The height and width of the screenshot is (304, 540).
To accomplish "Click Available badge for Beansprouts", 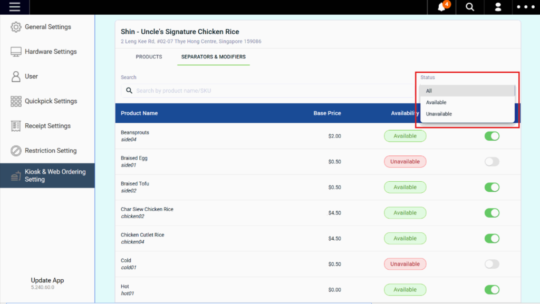I will pyautogui.click(x=405, y=136).
